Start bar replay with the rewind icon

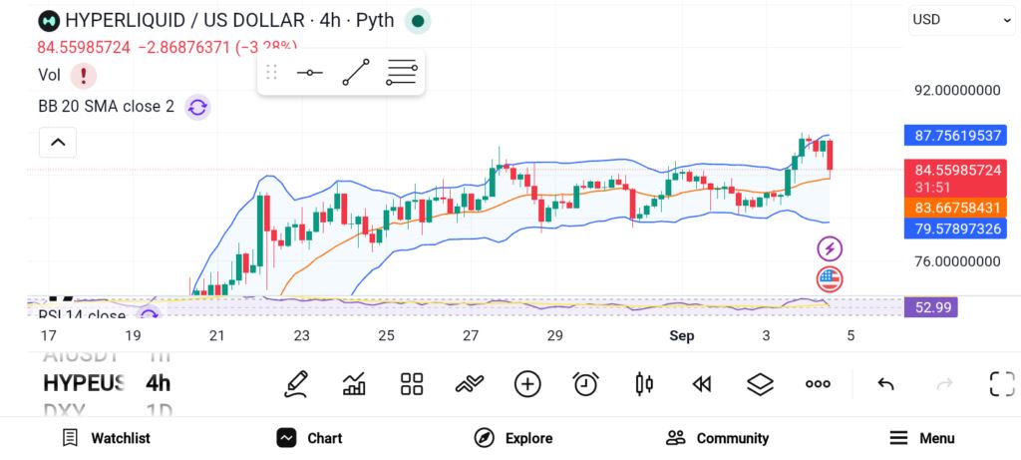(x=702, y=384)
